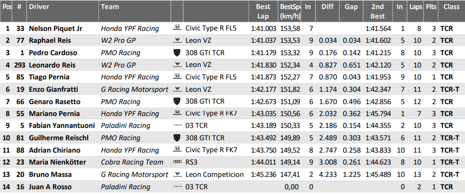The width and height of the screenshot is (465, 194).
Task: Click the Cupra logo beside Leon Competicion
Action: click(x=178, y=175)
